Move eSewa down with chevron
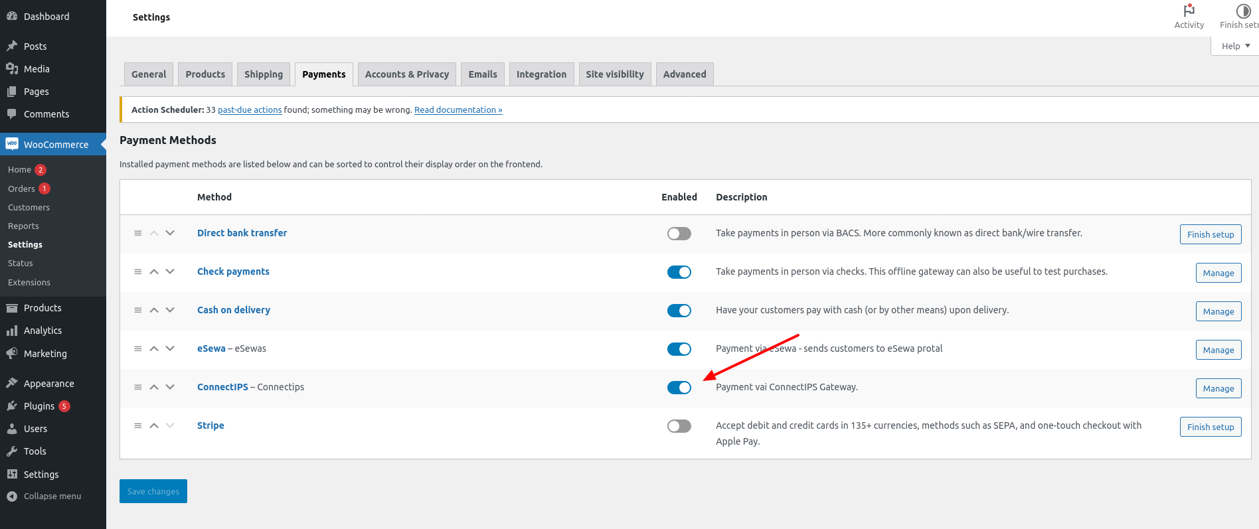Viewport: 1259px width, 529px height. [x=170, y=348]
